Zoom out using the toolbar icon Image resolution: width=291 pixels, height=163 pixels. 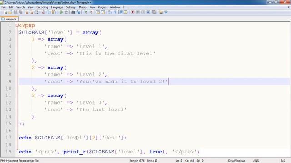point(91,12)
